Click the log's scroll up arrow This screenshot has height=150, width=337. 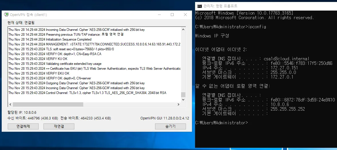[183, 30]
